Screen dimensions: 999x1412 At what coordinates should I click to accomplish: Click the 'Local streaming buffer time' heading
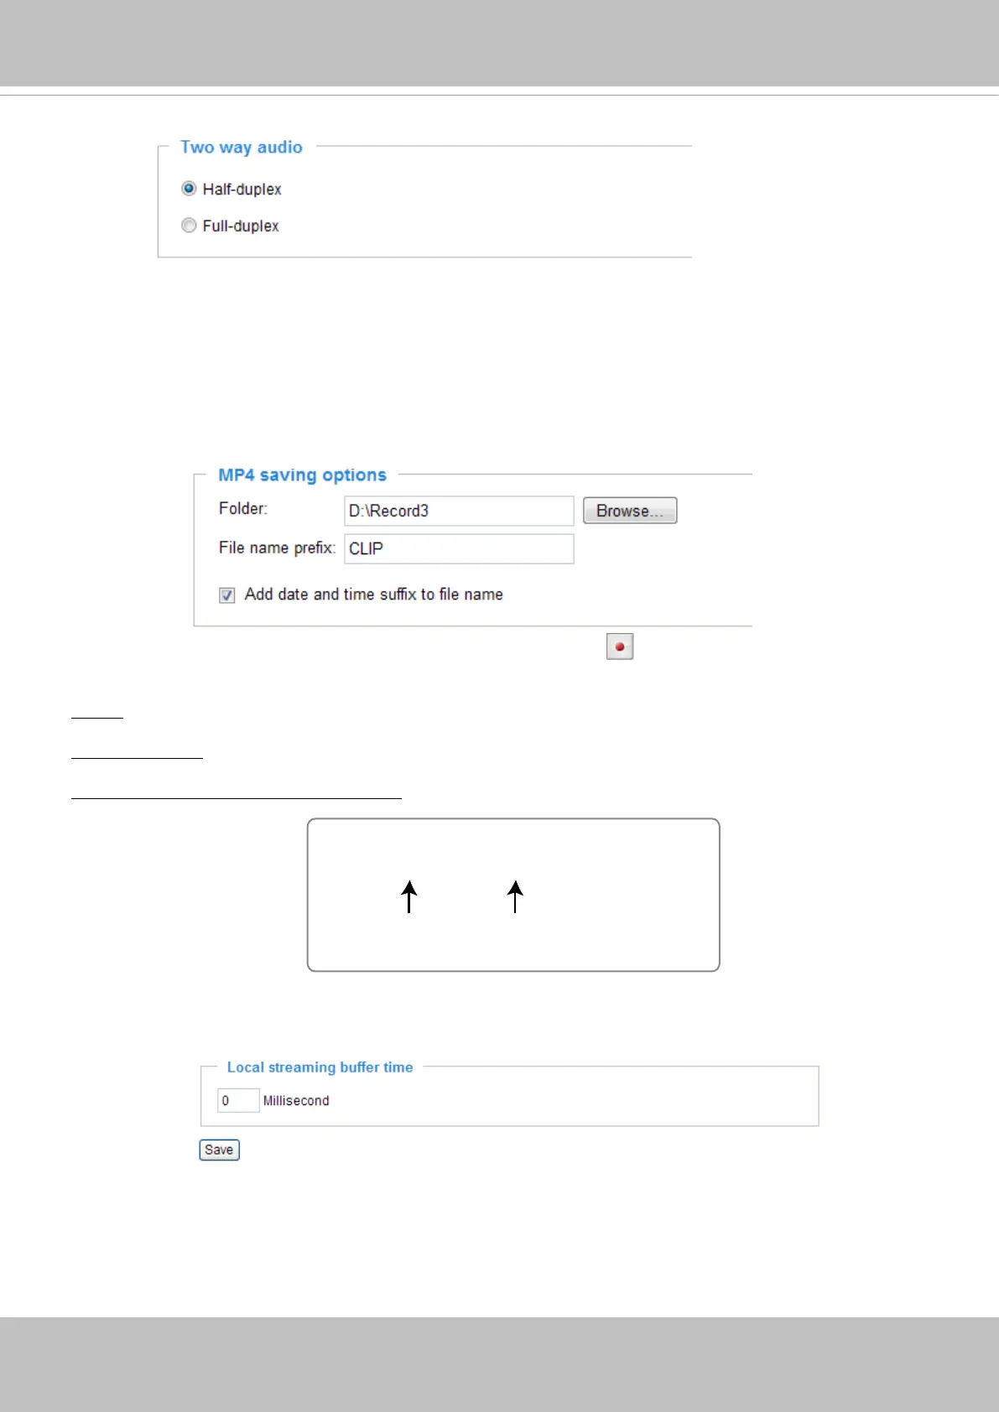[x=320, y=1067]
